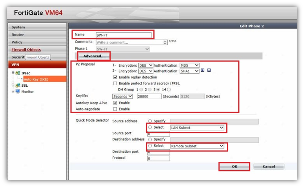Choose Source address Select radio button
This screenshot has width=304, height=187.
click(x=150, y=127)
